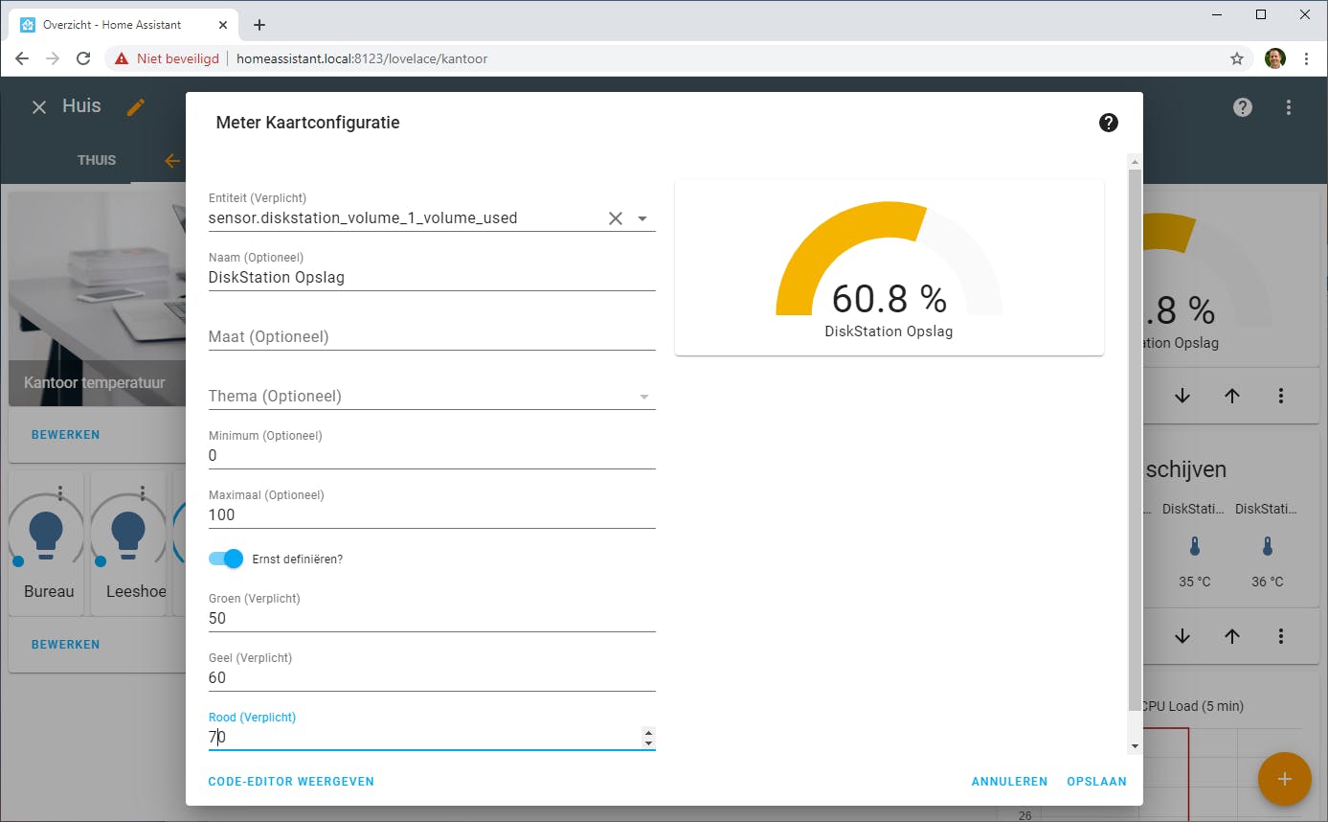The height and width of the screenshot is (822, 1328).
Task: Click the help icon in the dashboard header
Action: (1243, 107)
